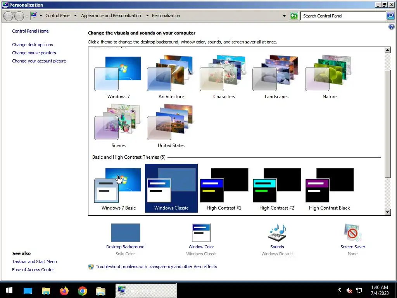This screenshot has width=397, height=298.
Task: Click the network tray icon
Action: (x=359, y=290)
